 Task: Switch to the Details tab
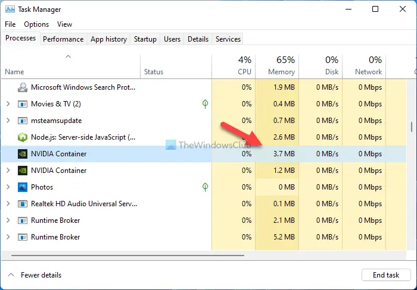198,39
